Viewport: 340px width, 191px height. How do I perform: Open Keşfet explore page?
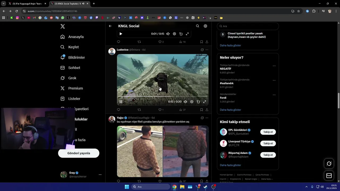[x=70, y=47]
